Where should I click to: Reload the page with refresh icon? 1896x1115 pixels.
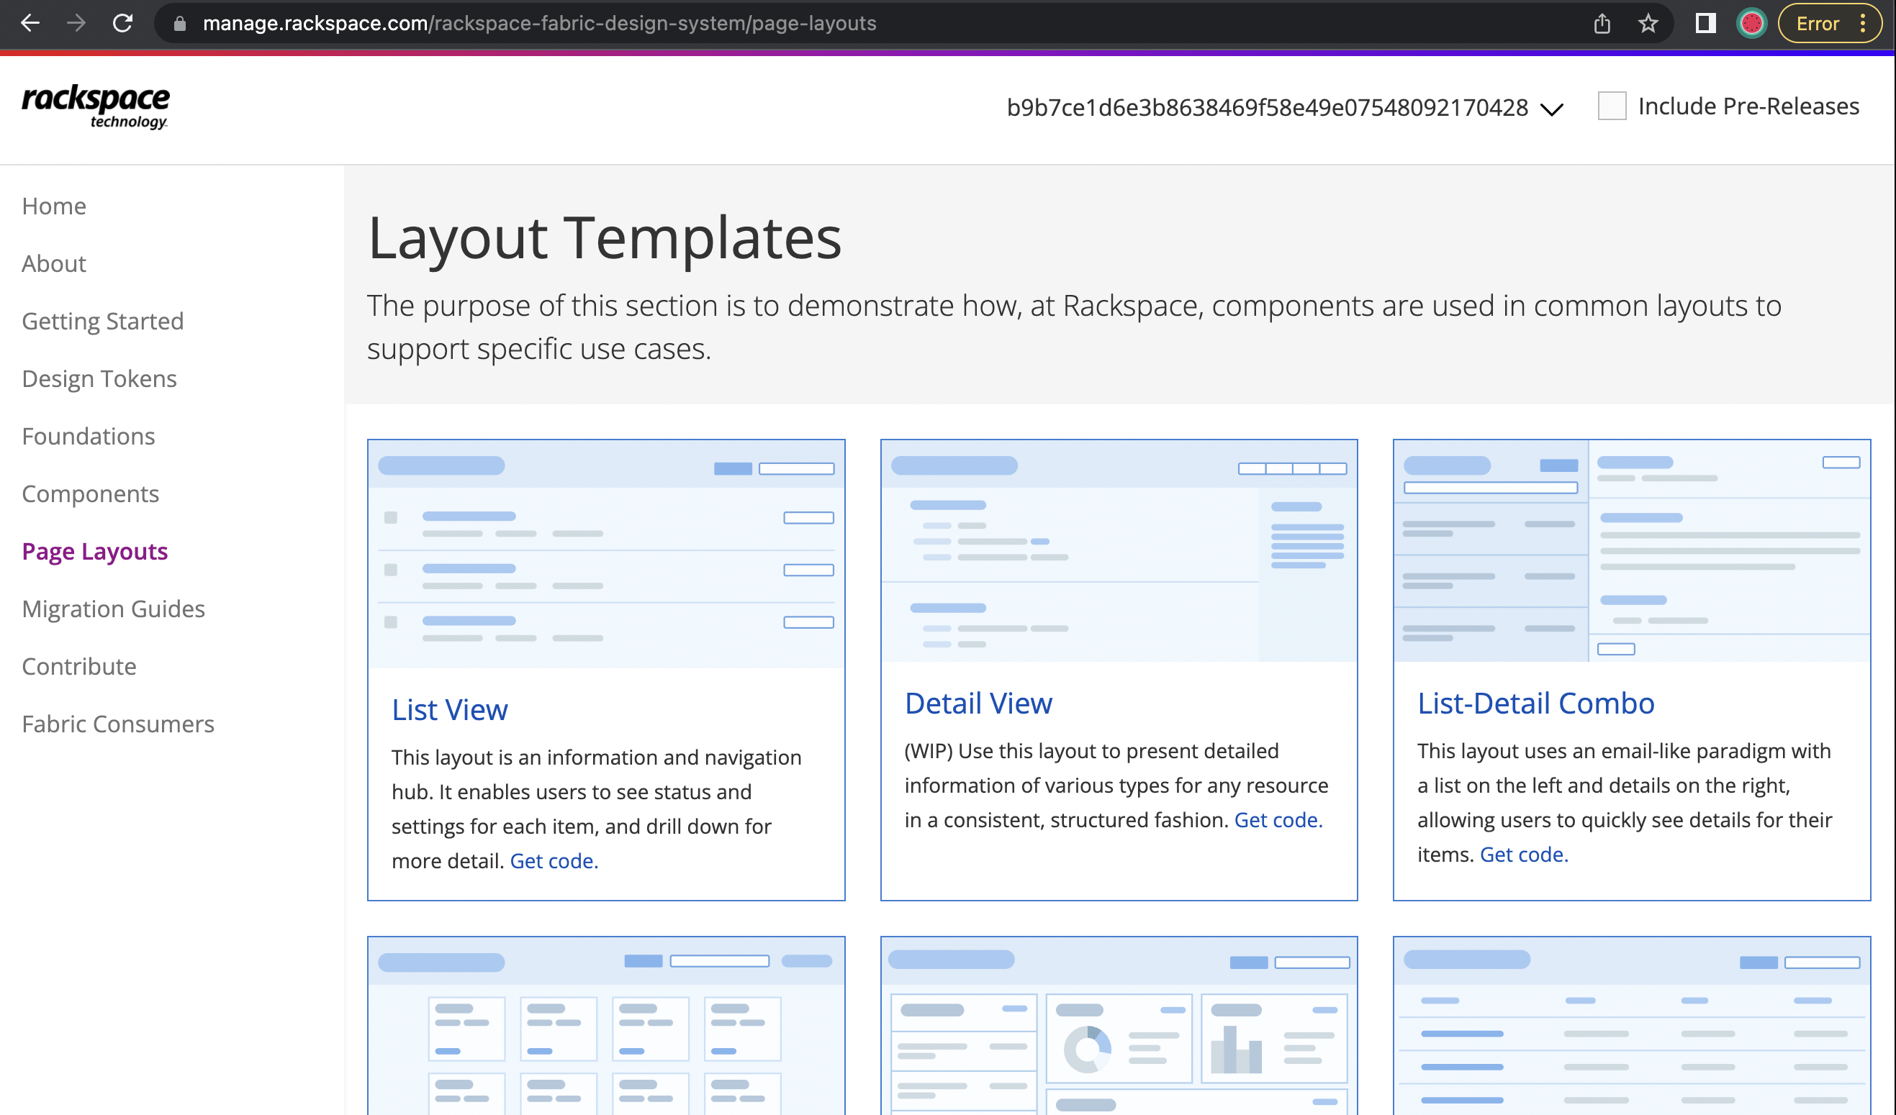point(122,23)
